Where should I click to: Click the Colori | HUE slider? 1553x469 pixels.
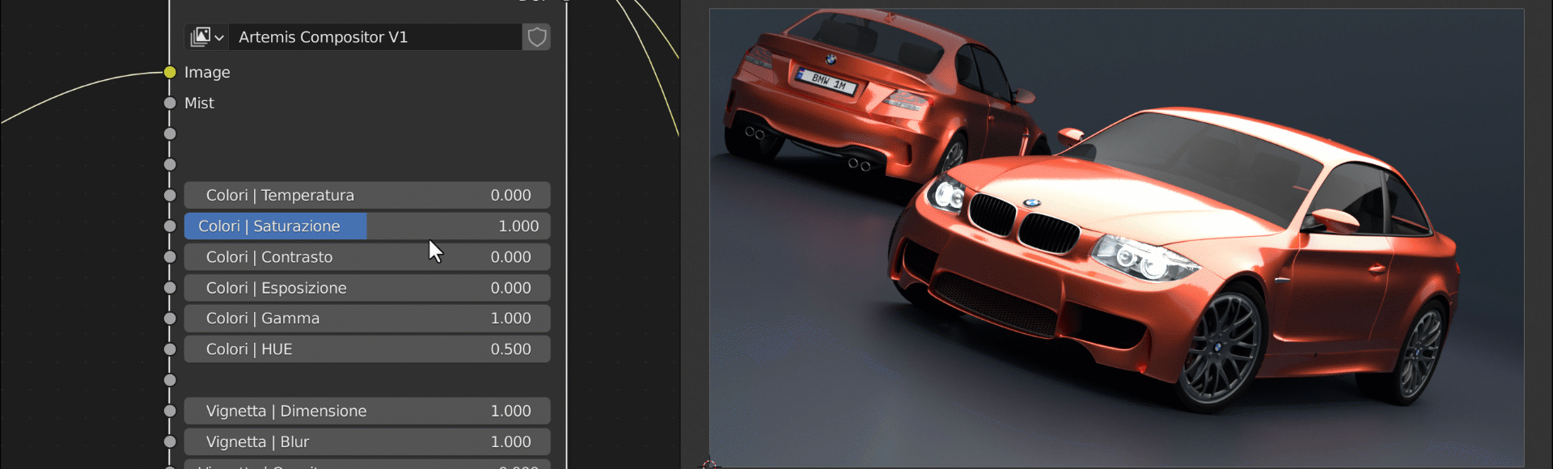click(x=367, y=349)
